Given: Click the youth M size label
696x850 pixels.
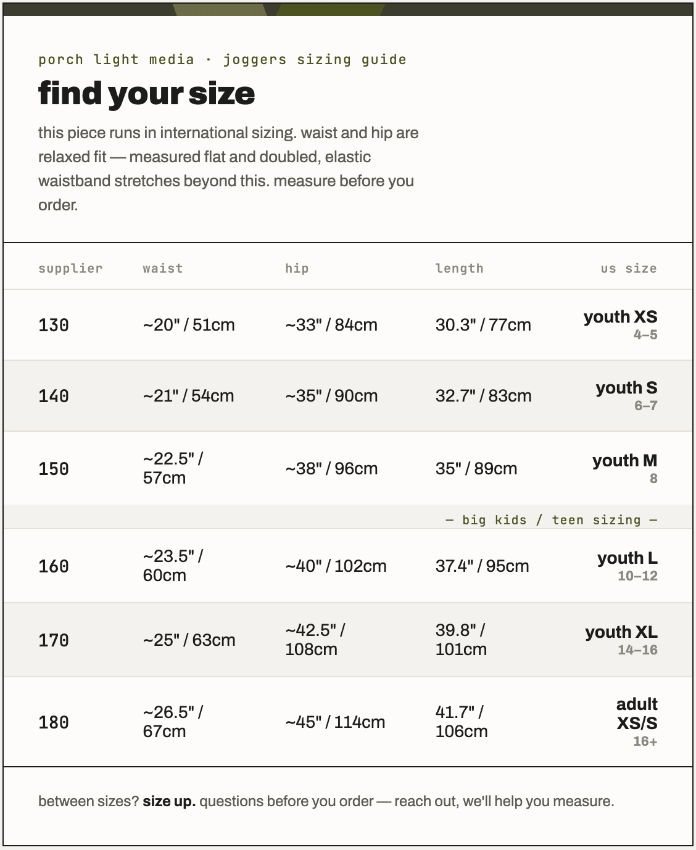Looking at the screenshot, I should [624, 460].
